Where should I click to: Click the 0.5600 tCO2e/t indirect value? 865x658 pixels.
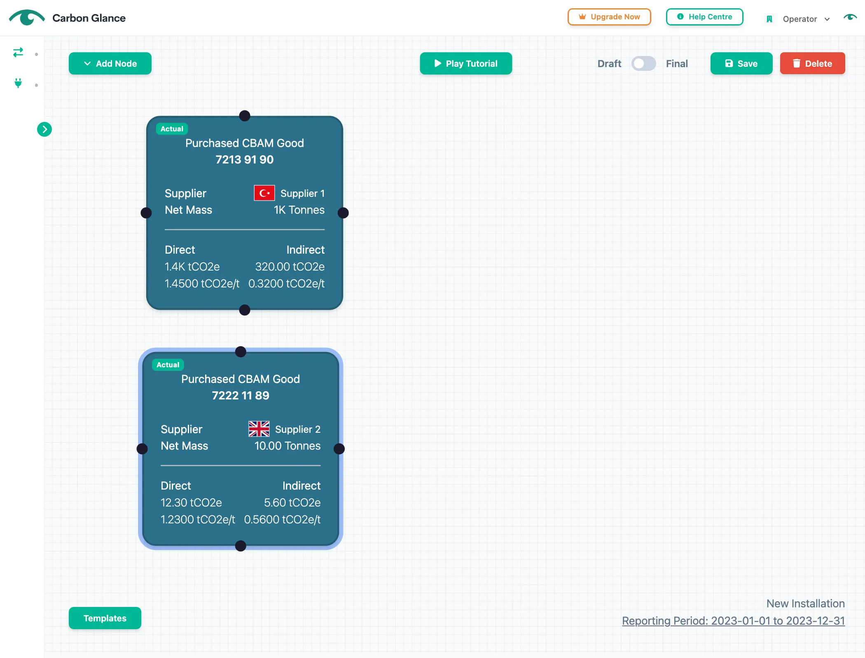[282, 520]
